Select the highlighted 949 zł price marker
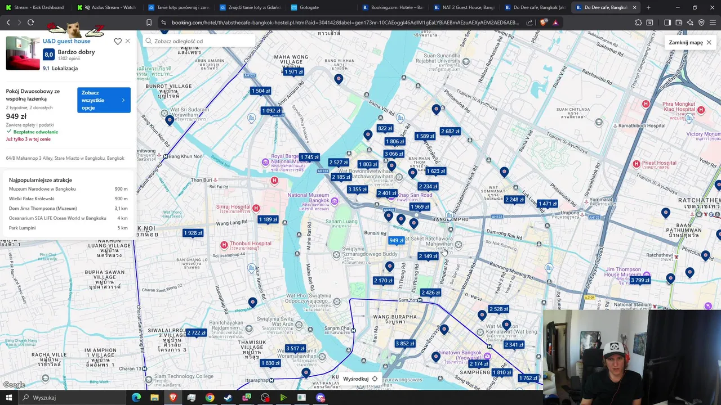721x405 pixels. (x=397, y=240)
